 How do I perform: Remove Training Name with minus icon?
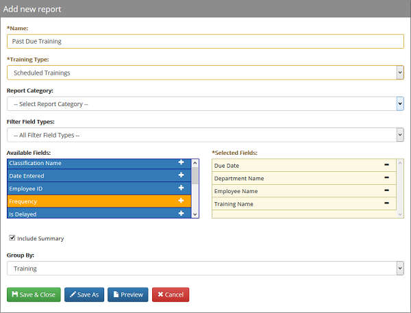tap(386, 203)
